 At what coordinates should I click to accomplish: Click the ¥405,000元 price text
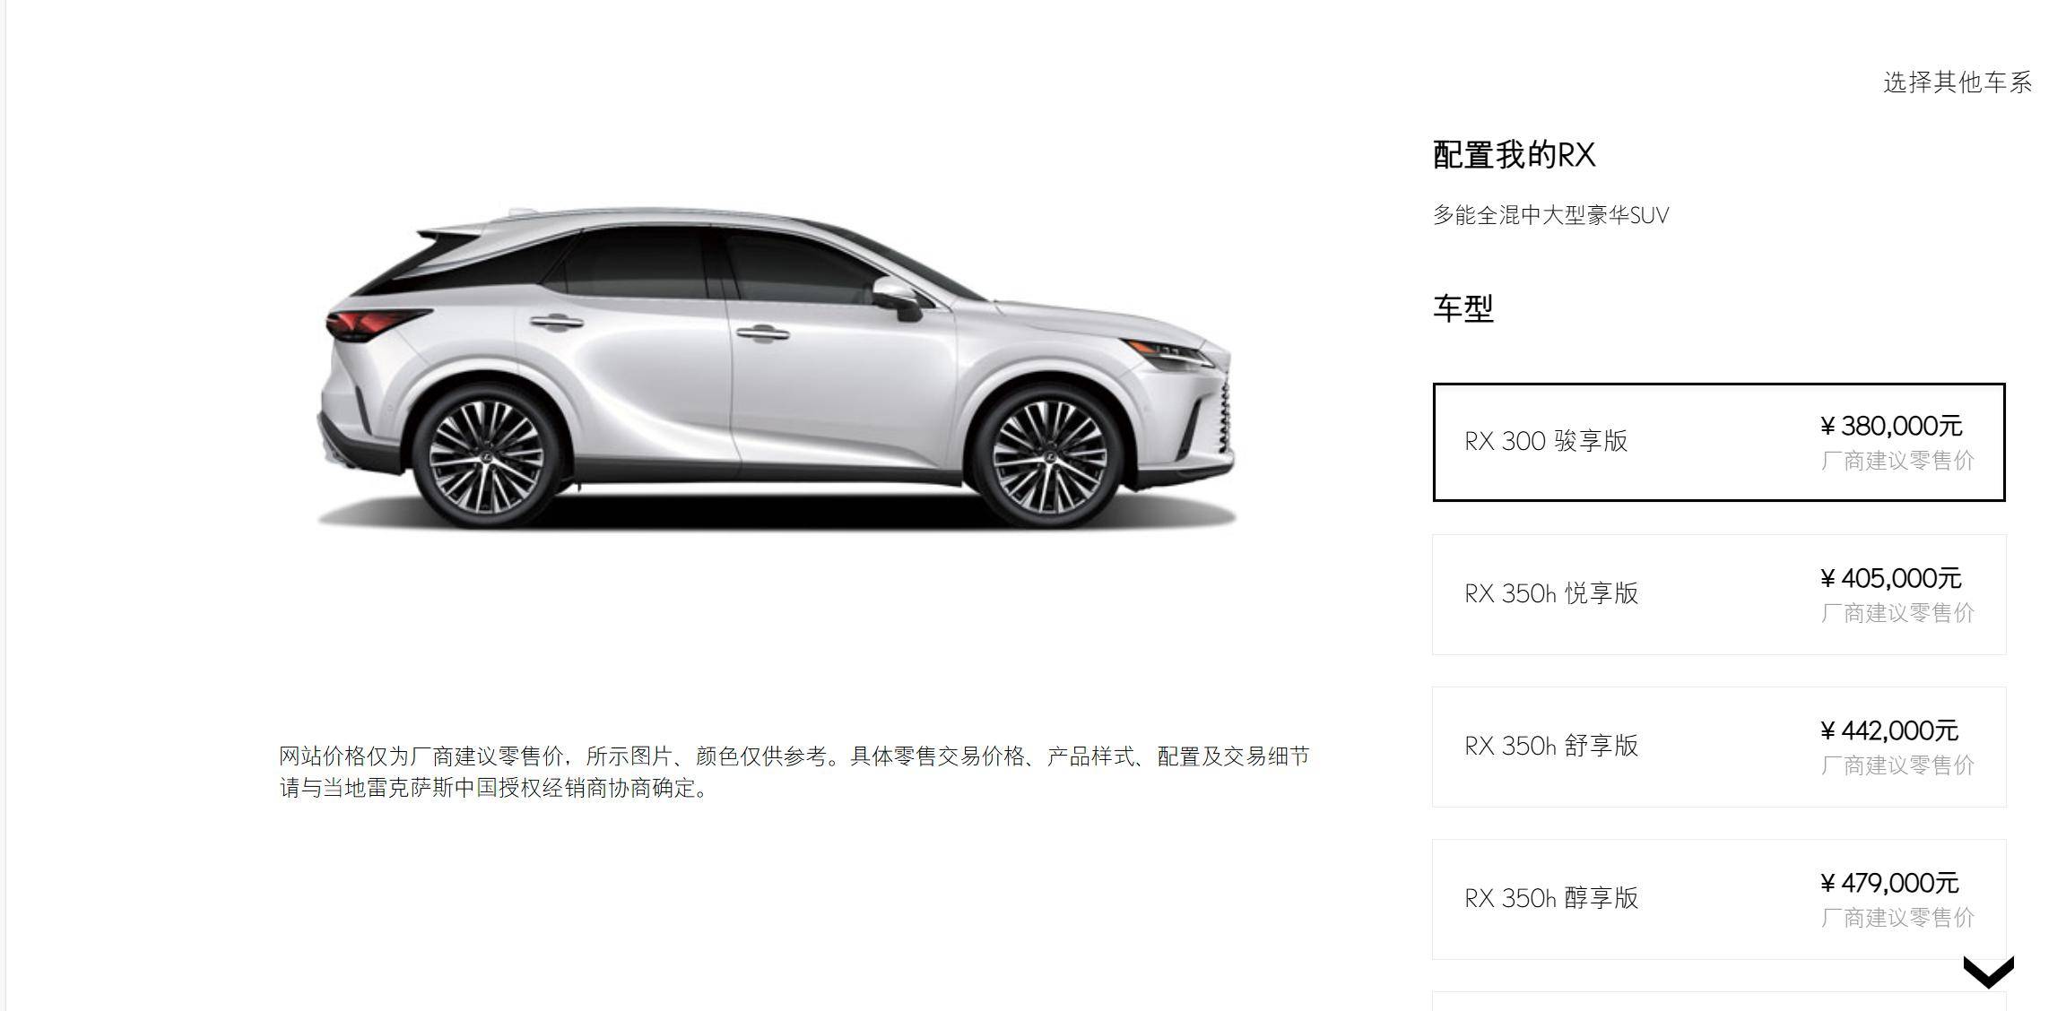tap(1891, 578)
